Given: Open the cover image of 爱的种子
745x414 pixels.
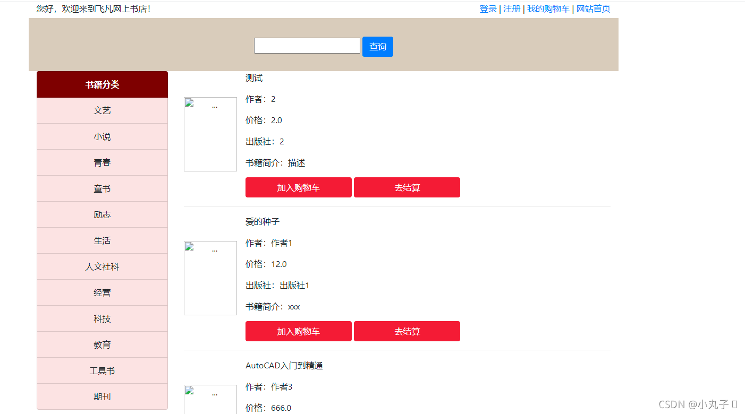Looking at the screenshot, I should tap(210, 278).
